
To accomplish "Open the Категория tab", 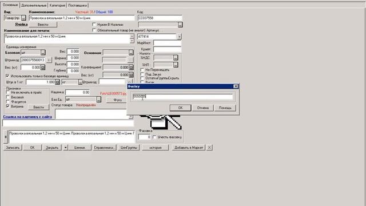I will pos(57,5).
